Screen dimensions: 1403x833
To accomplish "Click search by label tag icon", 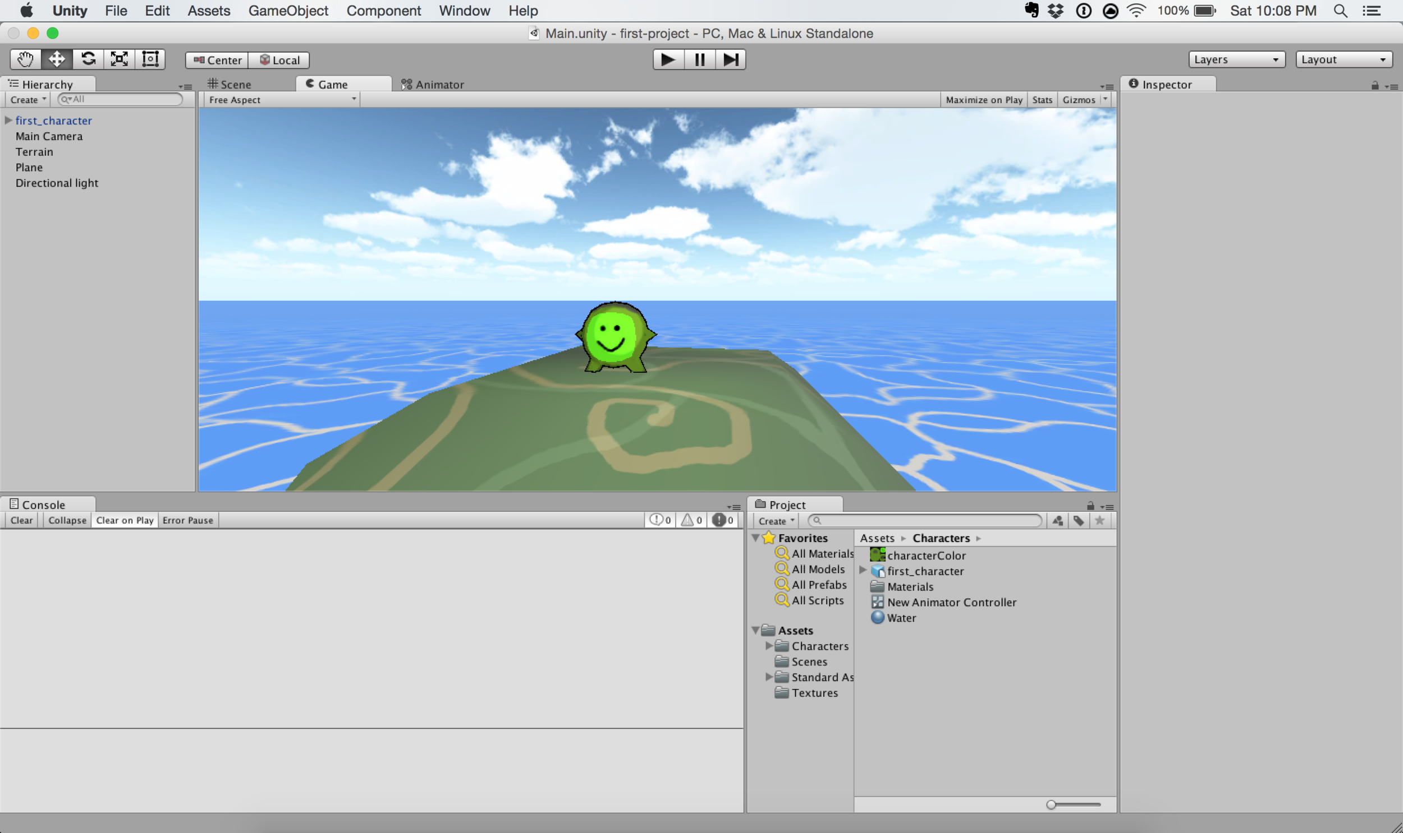I will coord(1078,521).
